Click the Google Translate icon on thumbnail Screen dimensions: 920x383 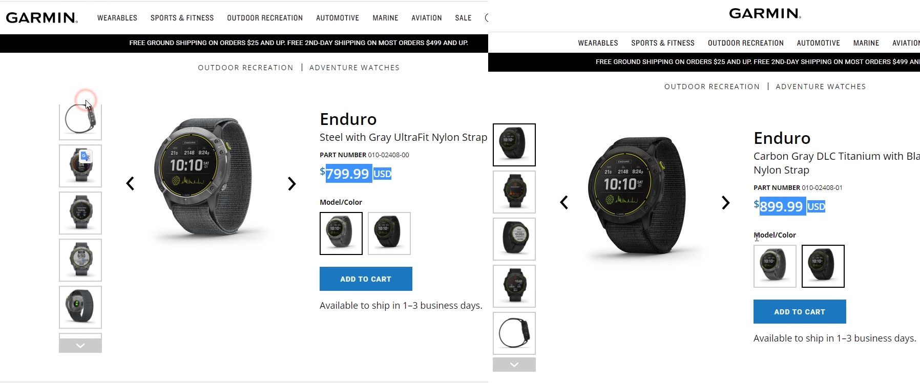click(86, 156)
